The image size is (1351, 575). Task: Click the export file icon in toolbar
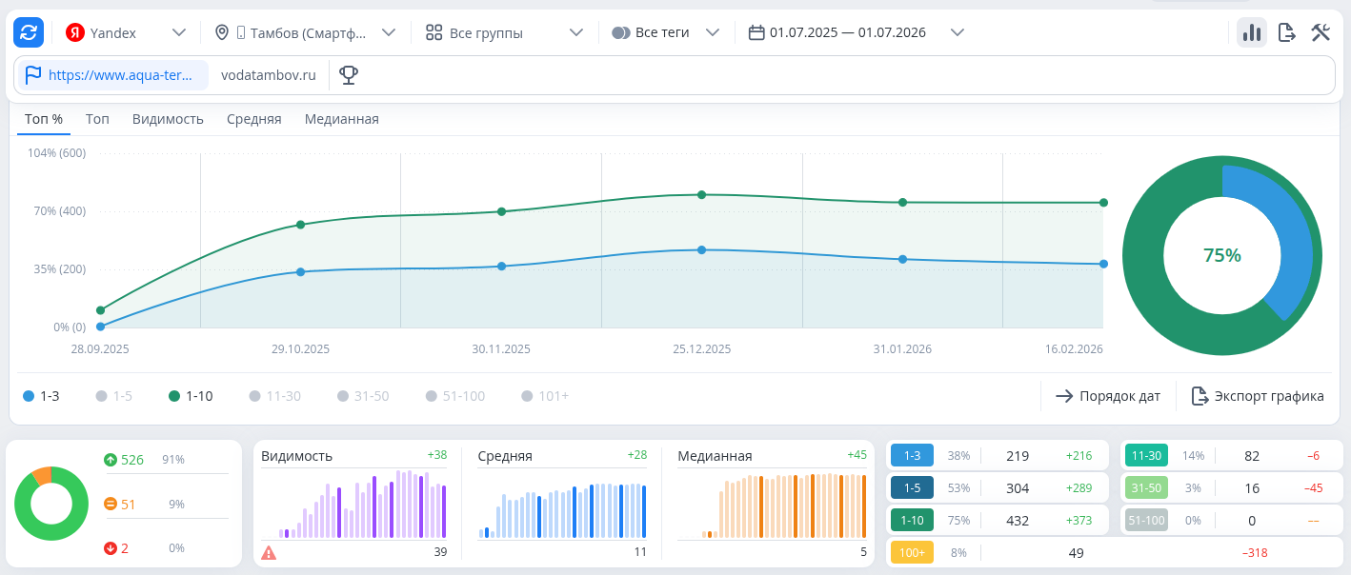tap(1287, 32)
